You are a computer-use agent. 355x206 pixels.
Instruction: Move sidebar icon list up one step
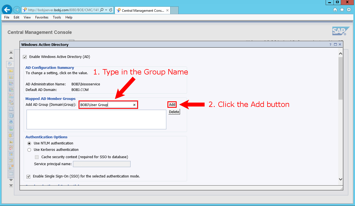tap(11, 57)
